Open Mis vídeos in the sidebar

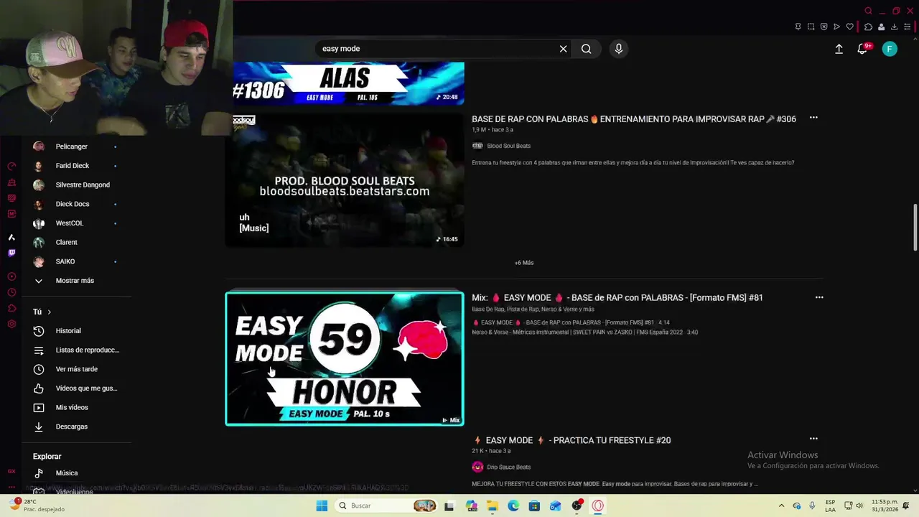[75, 407]
